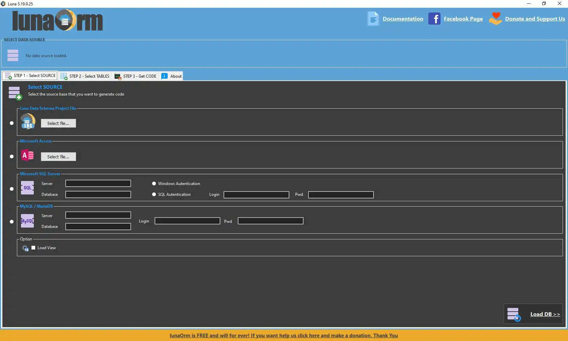Click the 'Select SOURCE' heading text
The image size is (568, 341).
click(x=45, y=87)
